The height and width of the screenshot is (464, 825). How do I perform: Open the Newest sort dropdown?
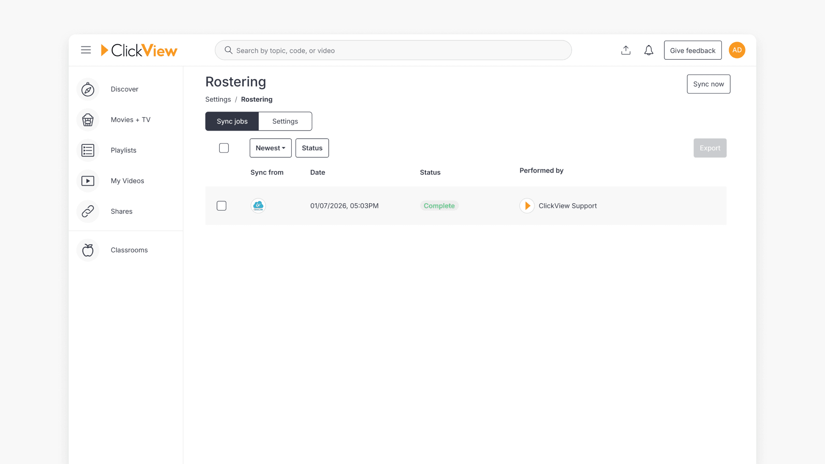(x=270, y=148)
